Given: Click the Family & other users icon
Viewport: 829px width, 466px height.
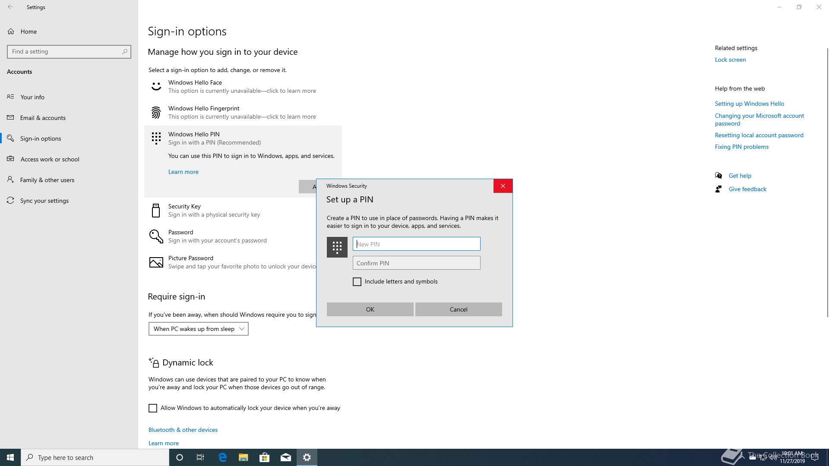Looking at the screenshot, I should tap(10, 179).
